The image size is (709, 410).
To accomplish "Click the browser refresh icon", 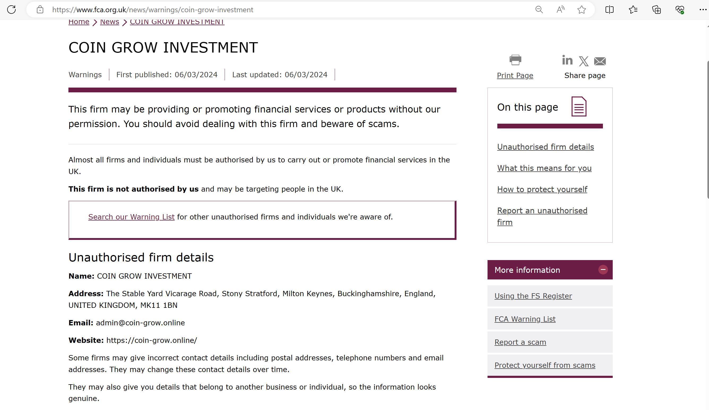I will [11, 10].
